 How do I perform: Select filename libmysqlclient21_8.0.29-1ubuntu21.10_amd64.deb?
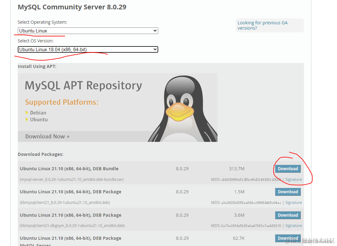[65, 202]
